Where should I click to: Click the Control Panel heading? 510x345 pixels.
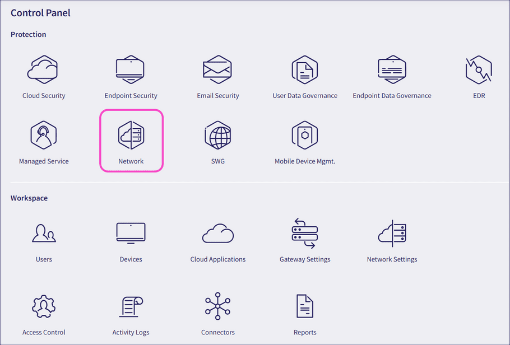coord(40,12)
